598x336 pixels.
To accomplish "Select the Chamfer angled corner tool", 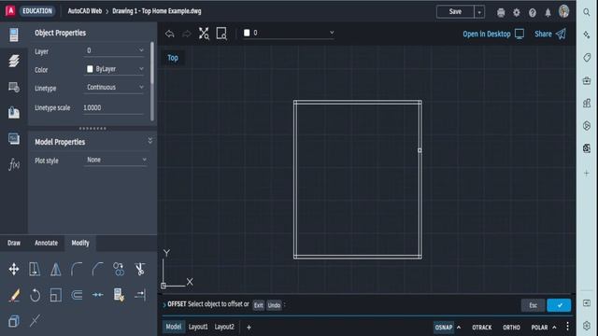I will click(x=97, y=270).
